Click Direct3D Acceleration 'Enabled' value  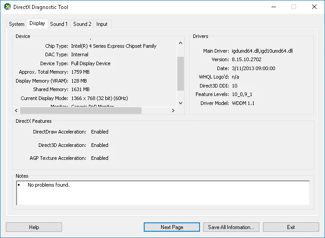100,145
